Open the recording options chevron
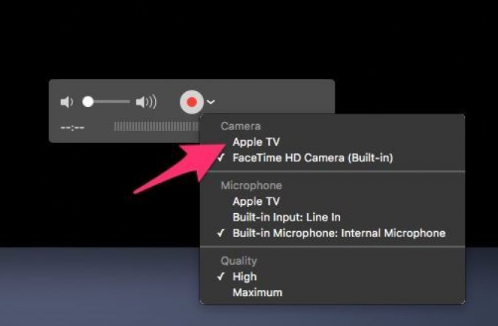This screenshot has height=326, width=498. (210, 102)
